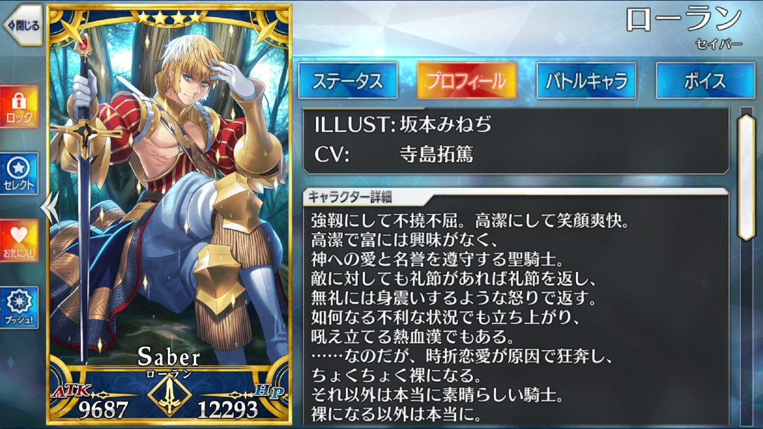
Task: Switch to the ステータス tab
Action: (348, 81)
